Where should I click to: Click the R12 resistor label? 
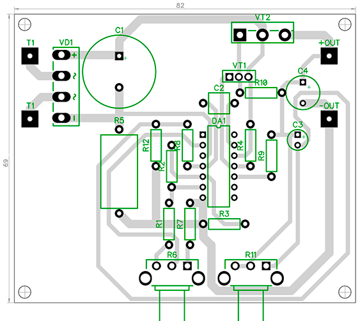[x=146, y=145]
